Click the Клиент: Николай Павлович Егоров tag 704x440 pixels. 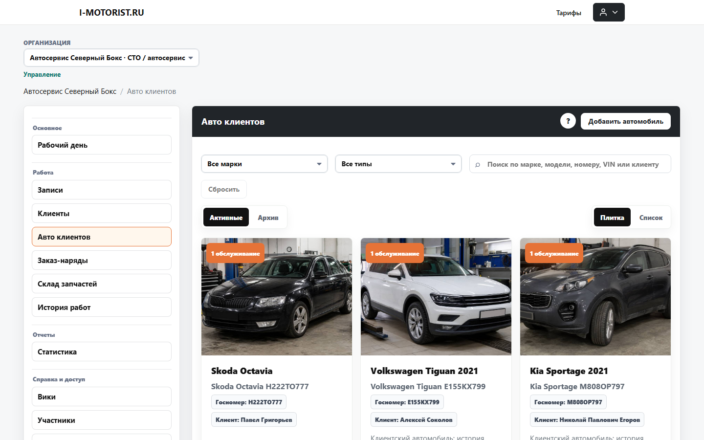(587, 420)
